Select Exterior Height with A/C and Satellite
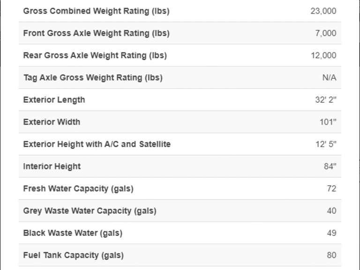This screenshot has height=270, width=360. [97, 144]
